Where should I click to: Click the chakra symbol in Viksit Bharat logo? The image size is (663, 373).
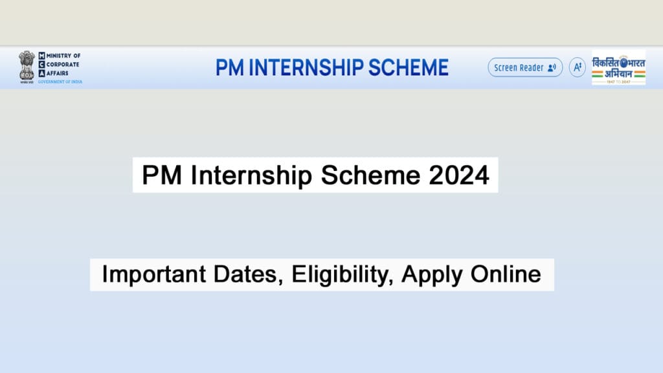[x=624, y=62]
